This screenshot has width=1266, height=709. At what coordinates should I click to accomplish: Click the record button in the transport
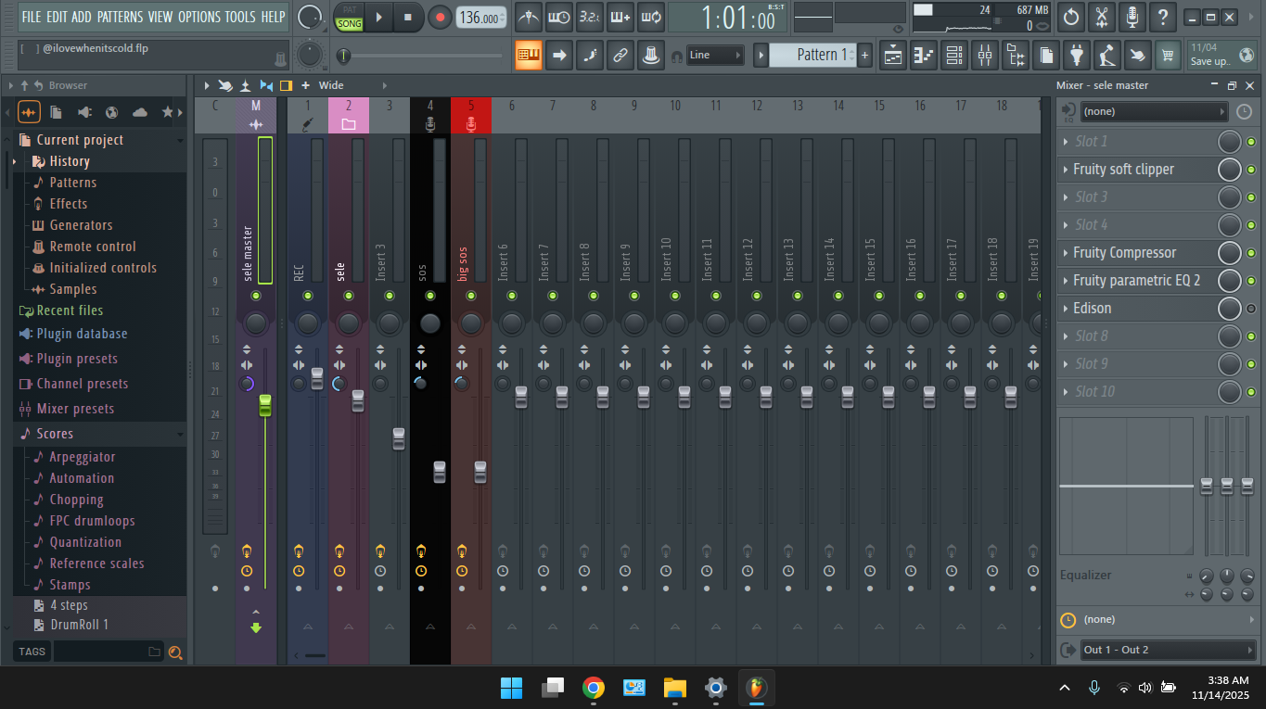coord(440,17)
